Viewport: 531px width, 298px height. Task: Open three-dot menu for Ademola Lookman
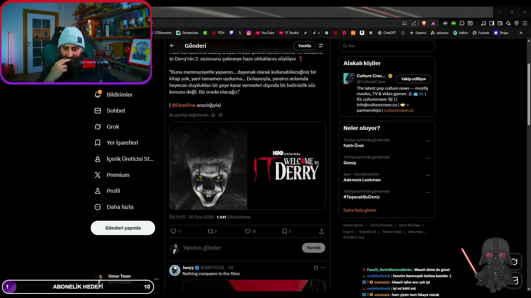click(428, 175)
